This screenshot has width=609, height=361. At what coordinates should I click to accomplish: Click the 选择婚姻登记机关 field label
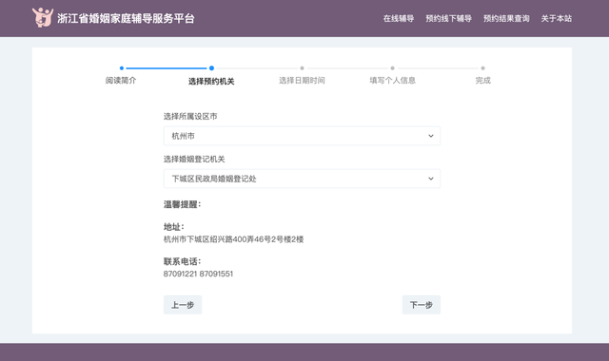(194, 159)
